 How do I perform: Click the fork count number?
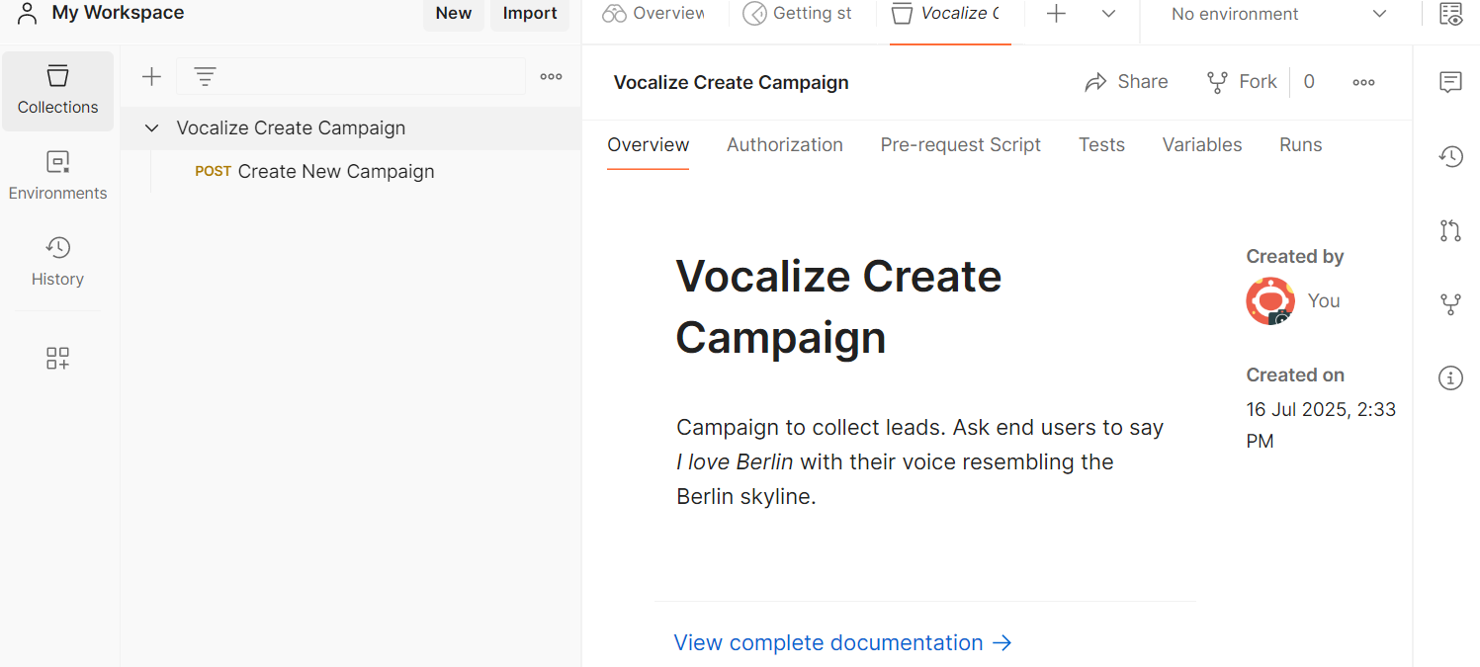pos(1309,82)
